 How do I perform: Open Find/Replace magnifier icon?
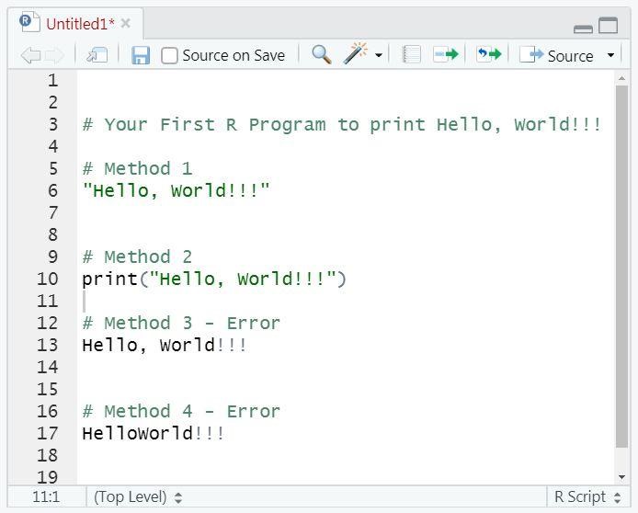321,54
